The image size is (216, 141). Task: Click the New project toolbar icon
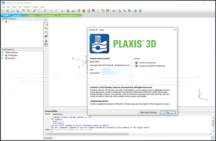click(x=3, y=11)
